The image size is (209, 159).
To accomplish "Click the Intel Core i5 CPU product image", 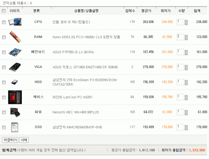I will point(14,22).
